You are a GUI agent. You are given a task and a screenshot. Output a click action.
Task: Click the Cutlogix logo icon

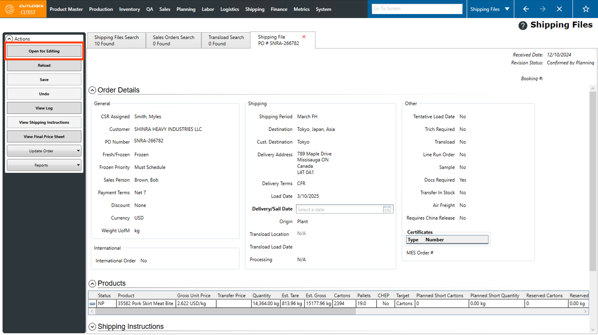10,9
